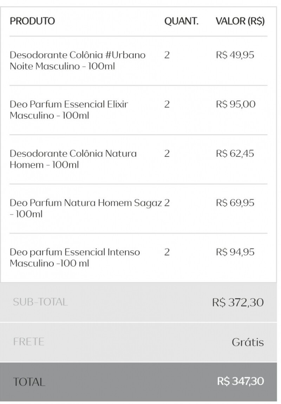Image resolution: width=281 pixels, height=404 pixels.
Task: Select quantity for Essencial Elixir Masculino row
Action: click(x=167, y=104)
